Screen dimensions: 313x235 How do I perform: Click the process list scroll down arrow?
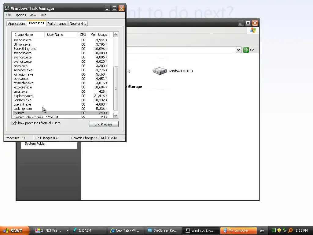point(116,115)
